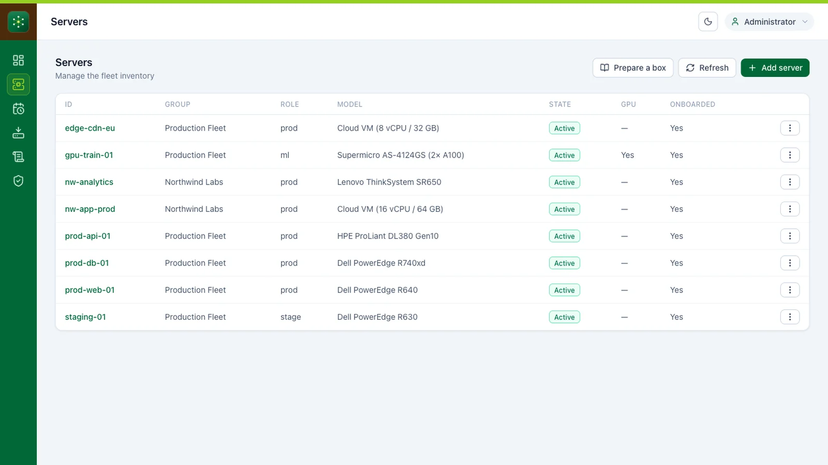Click the Active badge for staging-01
This screenshot has height=465, width=828.
click(x=564, y=317)
